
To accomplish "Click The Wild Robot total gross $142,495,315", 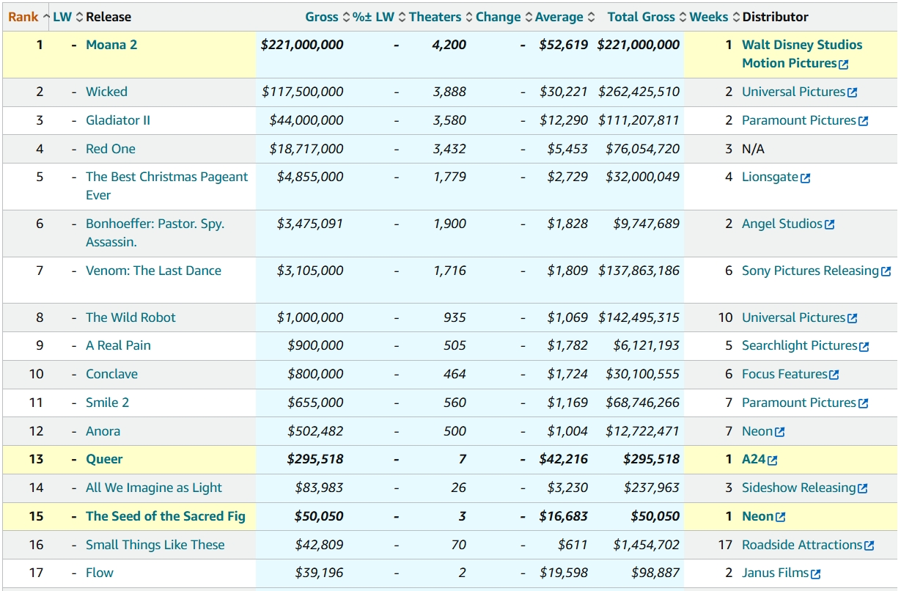I will (639, 317).
